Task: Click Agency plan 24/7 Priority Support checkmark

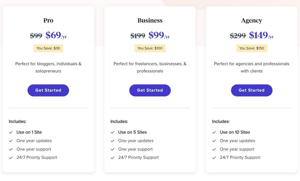Action: pos(214,158)
